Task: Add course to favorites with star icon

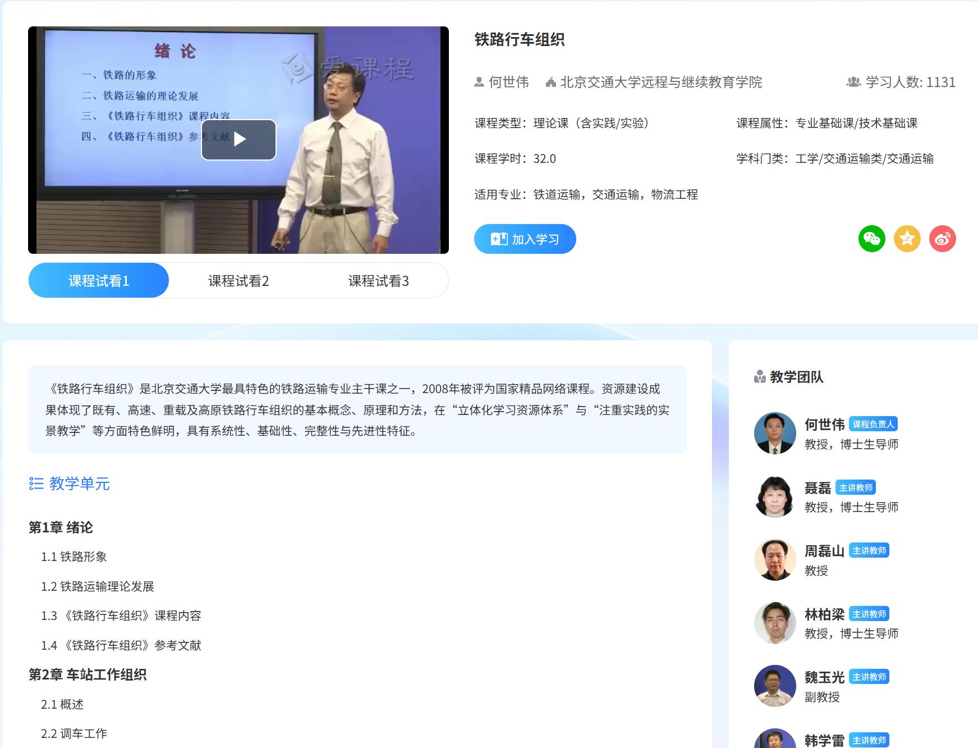Action: pyautogui.click(x=907, y=239)
